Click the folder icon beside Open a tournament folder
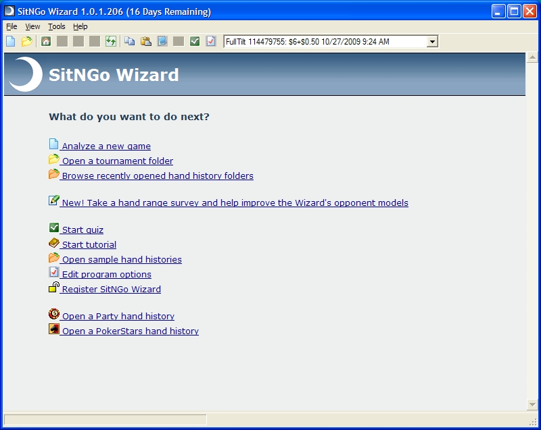This screenshot has width=541, height=430. 54,159
